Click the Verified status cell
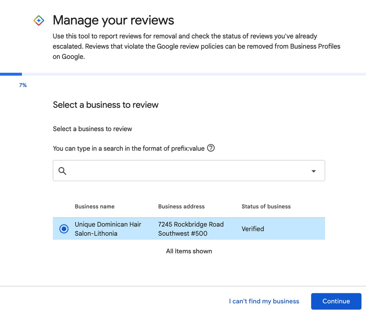Image resolution: width=366 pixels, height=315 pixels. point(253,229)
